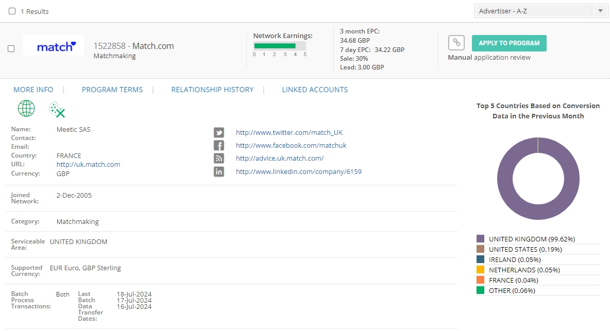610x331 pixels.
Task: Click the 'Meetic SAS' name value
Action: coord(74,129)
